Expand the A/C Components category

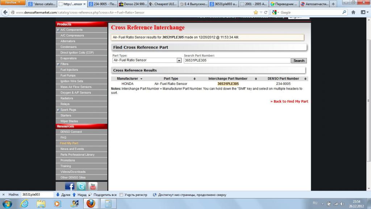(58, 30)
